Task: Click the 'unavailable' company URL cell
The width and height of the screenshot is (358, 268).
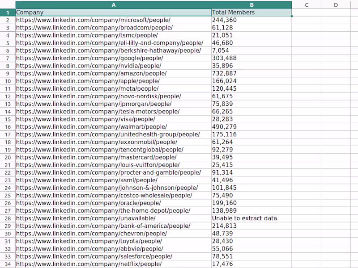Action: pos(114,218)
